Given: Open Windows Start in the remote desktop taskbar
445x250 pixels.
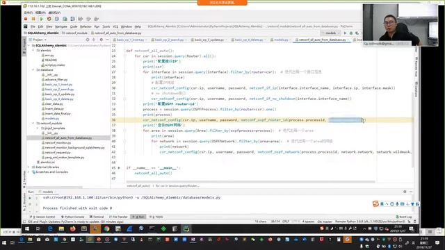Looking at the screenshot, I should click(x=27, y=228).
